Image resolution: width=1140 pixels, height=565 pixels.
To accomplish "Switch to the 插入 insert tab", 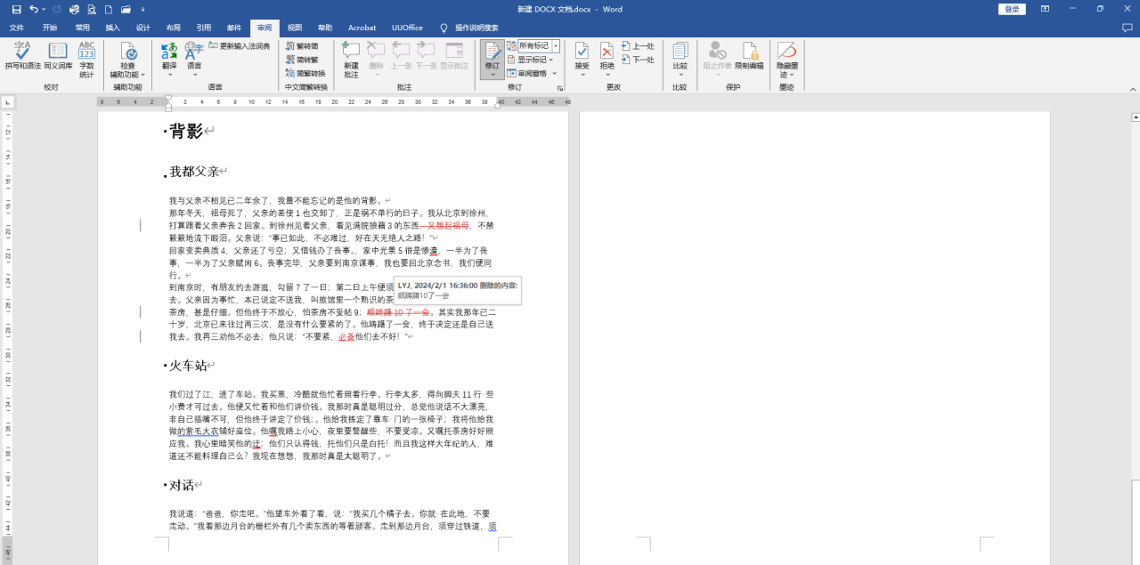I will tap(112, 28).
